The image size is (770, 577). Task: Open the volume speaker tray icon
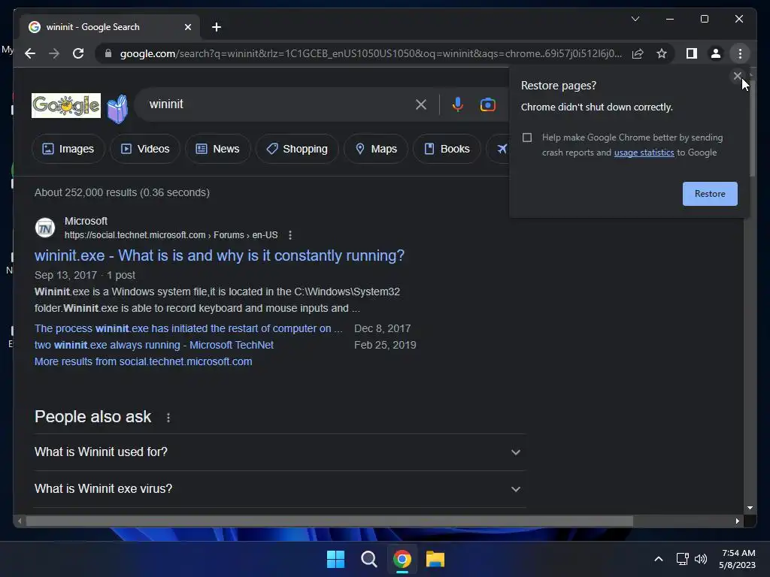pyautogui.click(x=700, y=559)
